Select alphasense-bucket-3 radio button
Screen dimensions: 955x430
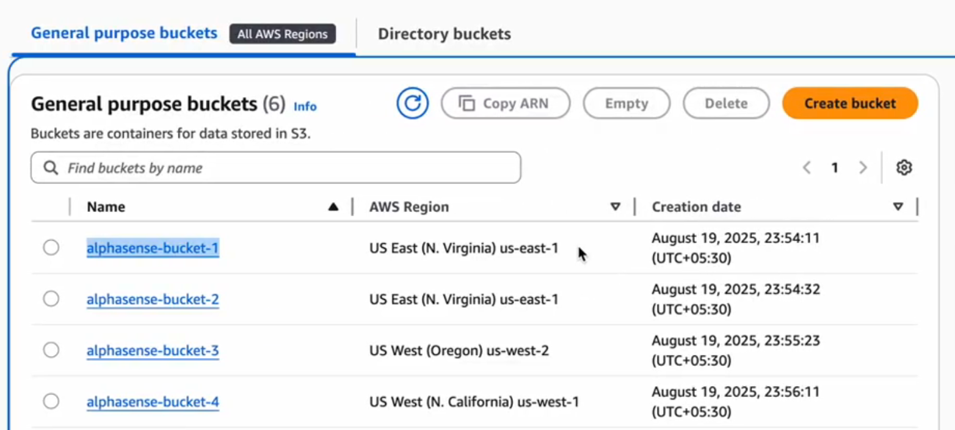click(x=51, y=350)
